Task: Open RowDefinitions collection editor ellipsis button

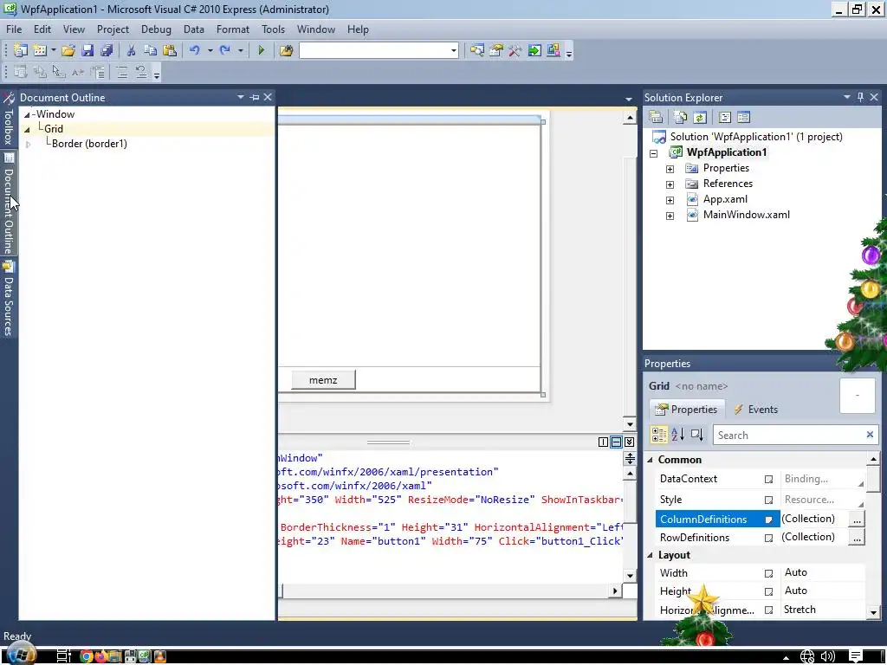Action: point(857,538)
